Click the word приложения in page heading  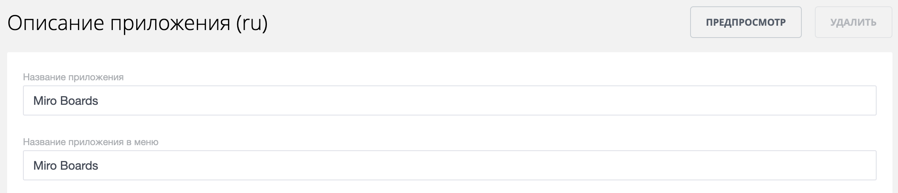point(170,23)
